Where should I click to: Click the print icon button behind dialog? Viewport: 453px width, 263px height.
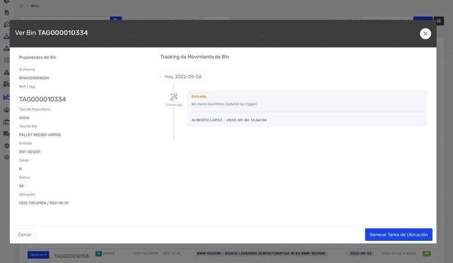click(439, 21)
